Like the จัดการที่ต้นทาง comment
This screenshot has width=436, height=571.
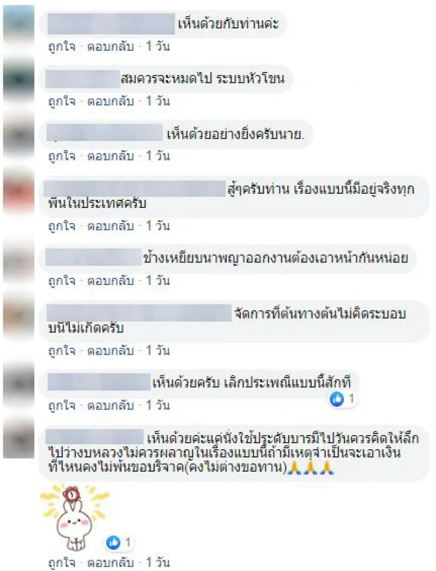(x=62, y=350)
